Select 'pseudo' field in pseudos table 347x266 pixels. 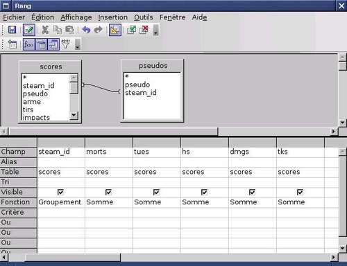137,85
